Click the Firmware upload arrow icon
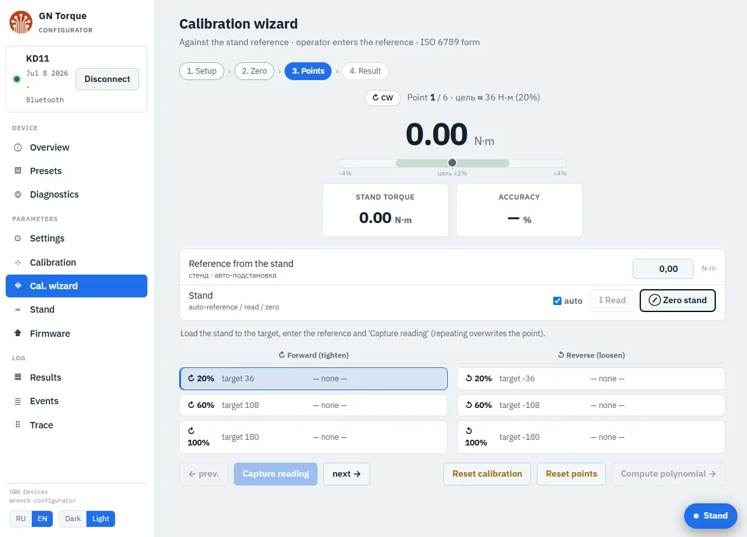Screen dimensions: 747x537 click(18, 333)
